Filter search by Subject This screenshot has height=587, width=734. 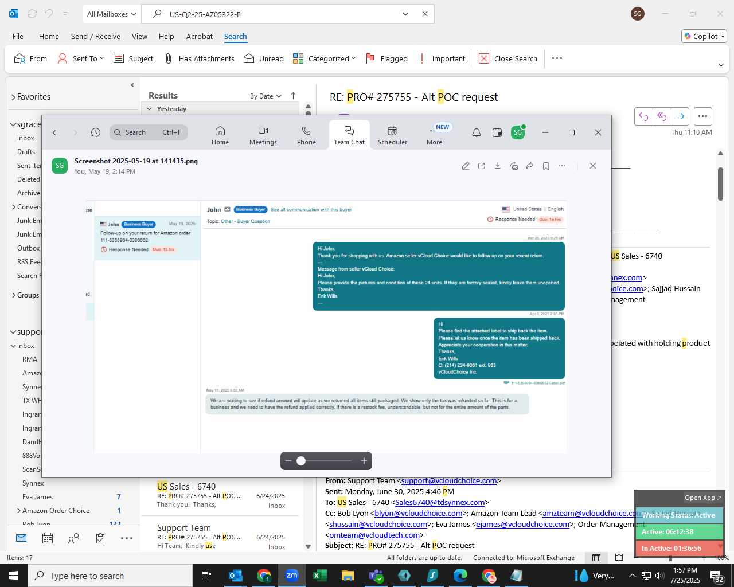[x=134, y=58]
